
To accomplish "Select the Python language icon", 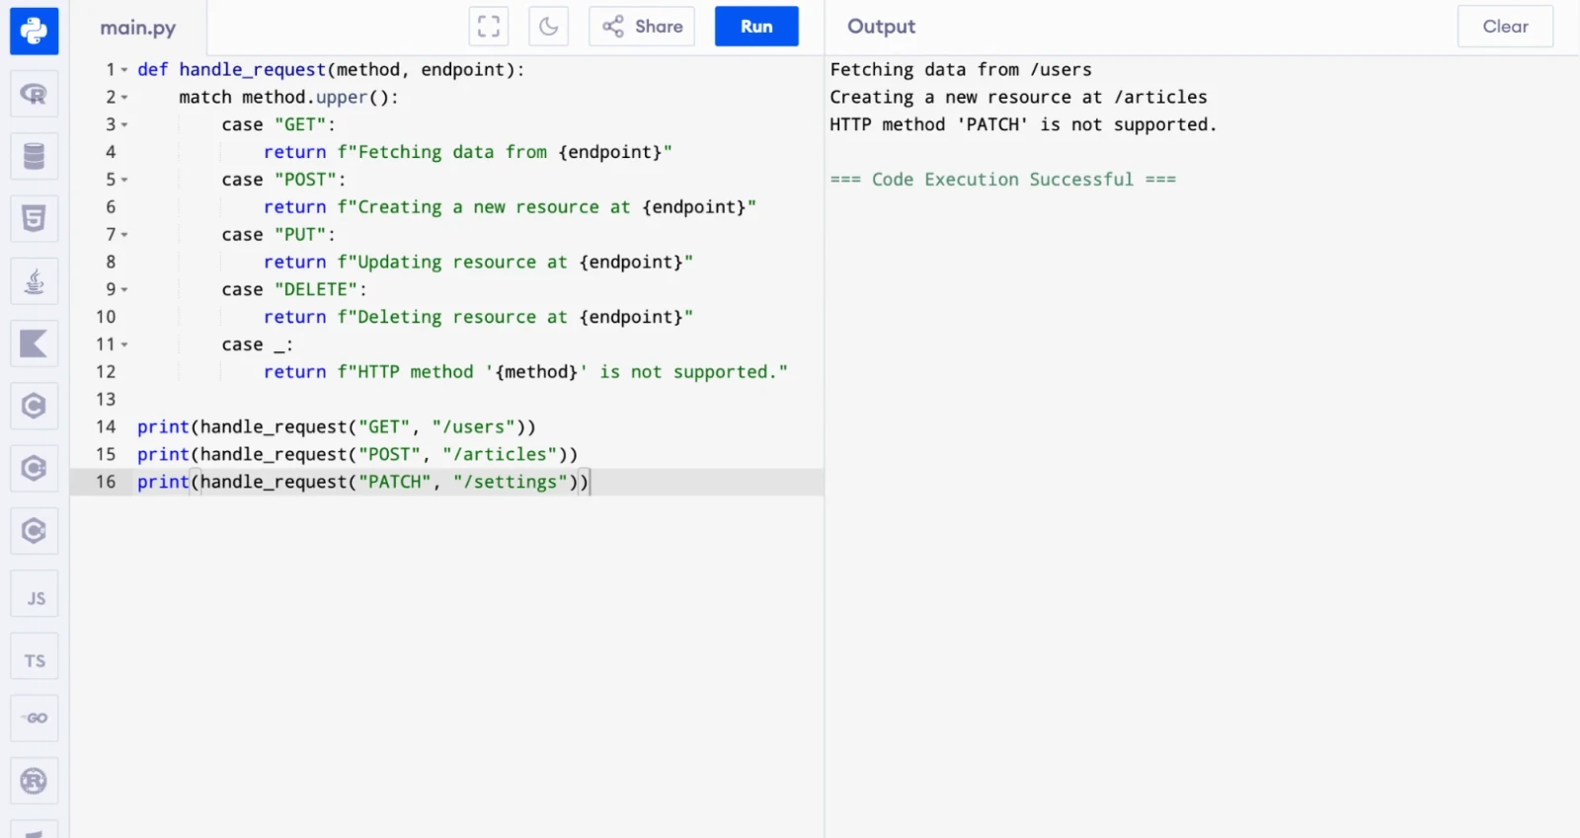I will tap(34, 31).
